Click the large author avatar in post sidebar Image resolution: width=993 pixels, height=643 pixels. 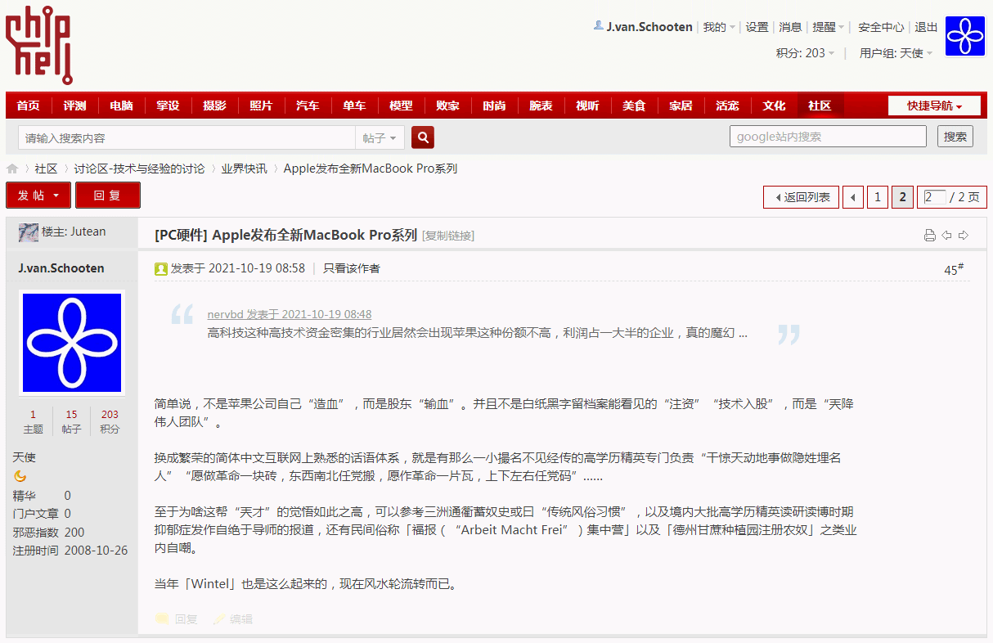coord(72,343)
